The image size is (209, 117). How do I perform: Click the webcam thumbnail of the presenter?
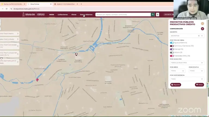click(x=191, y=10)
